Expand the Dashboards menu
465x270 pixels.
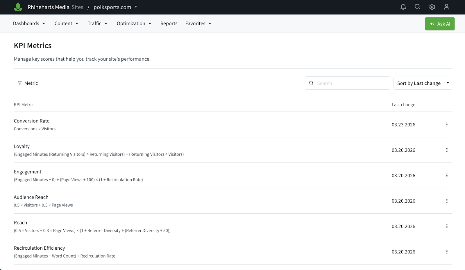[29, 24]
